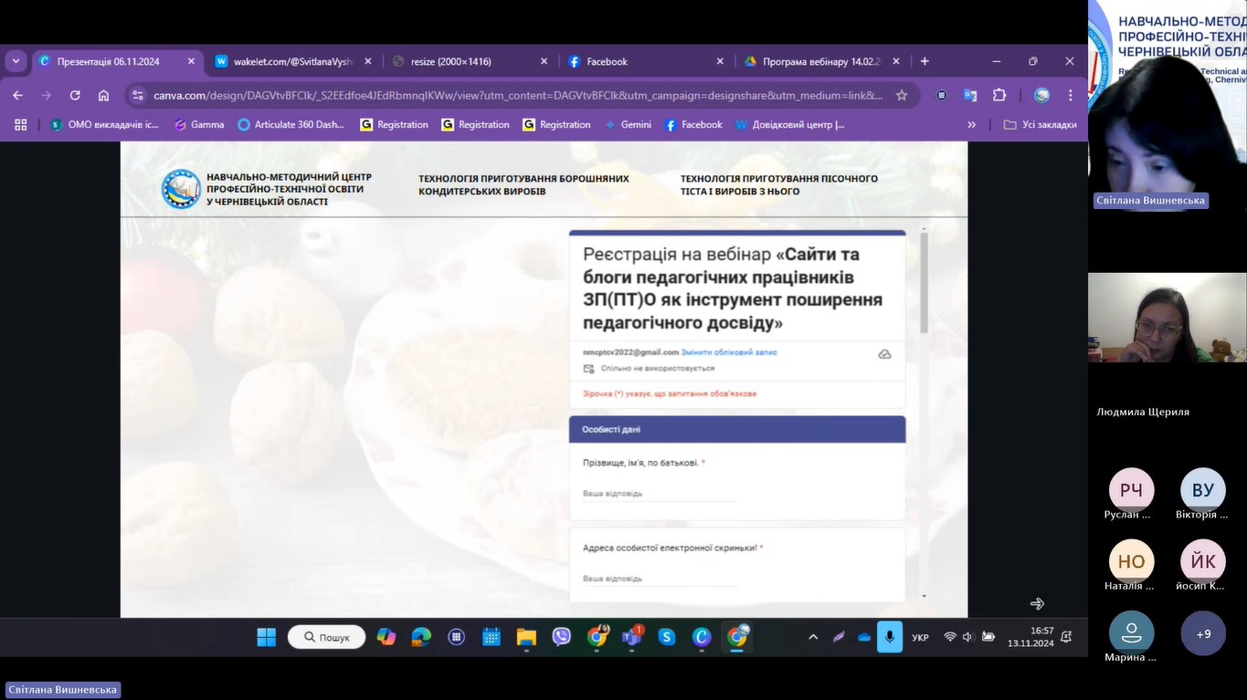The height and width of the screenshot is (700, 1247).
Task: Show hidden system tray icons
Action: coord(813,637)
